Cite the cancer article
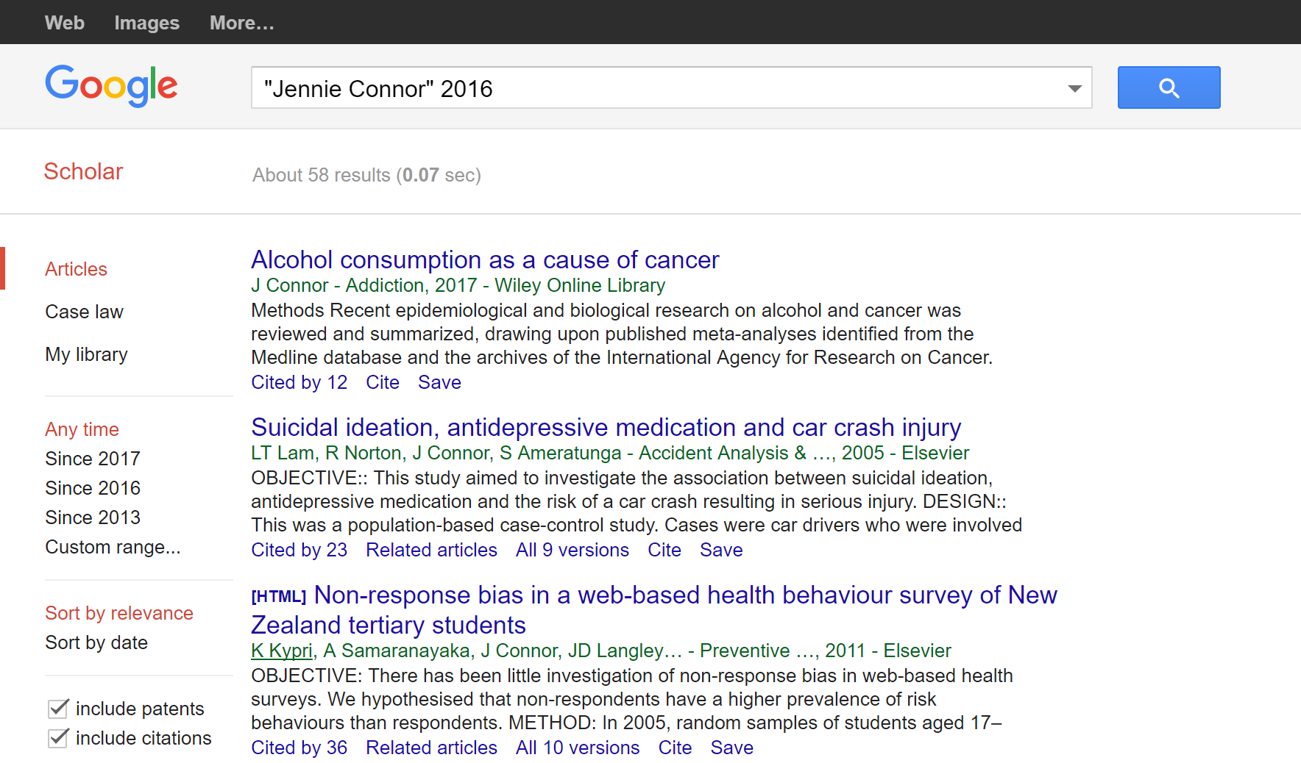The image size is (1301, 763). pyautogui.click(x=382, y=381)
